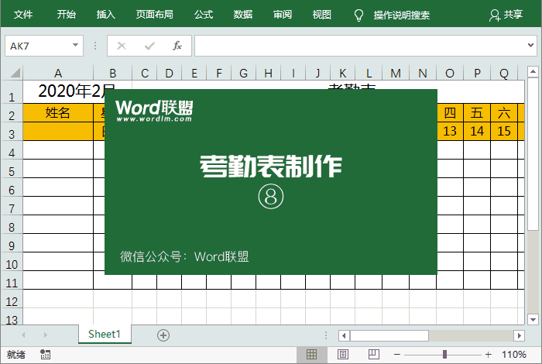Open the 文件 menu
Viewport: 542px width, 364px height.
(22, 15)
